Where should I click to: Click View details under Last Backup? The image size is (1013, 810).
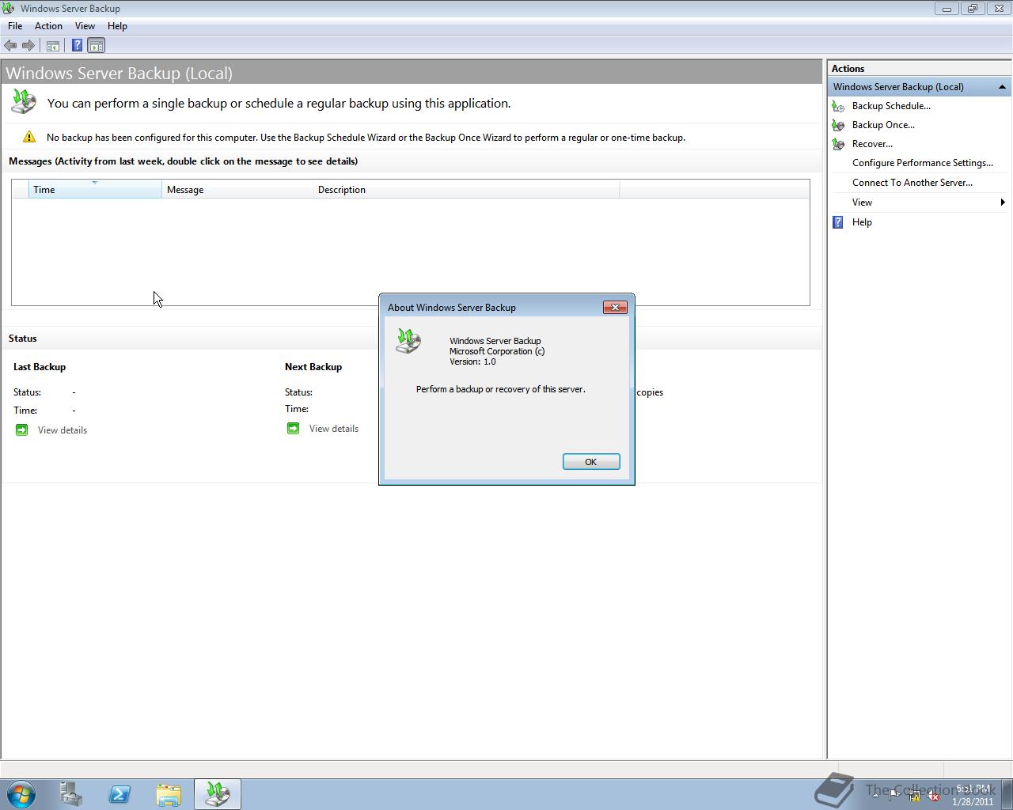(63, 430)
